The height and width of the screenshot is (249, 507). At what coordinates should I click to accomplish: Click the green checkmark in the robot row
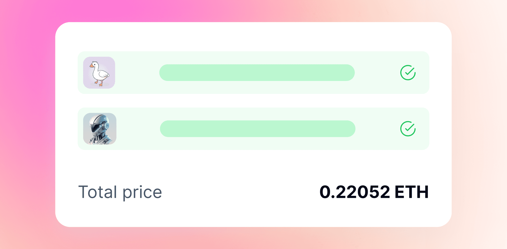[x=408, y=129]
